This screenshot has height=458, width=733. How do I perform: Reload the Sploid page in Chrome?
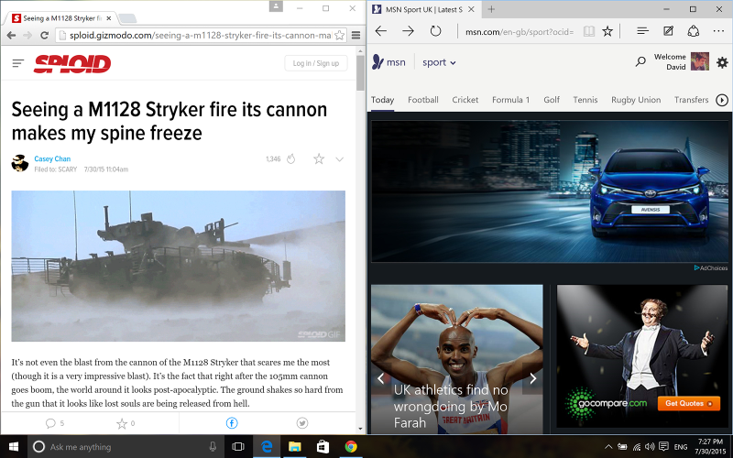pos(44,35)
